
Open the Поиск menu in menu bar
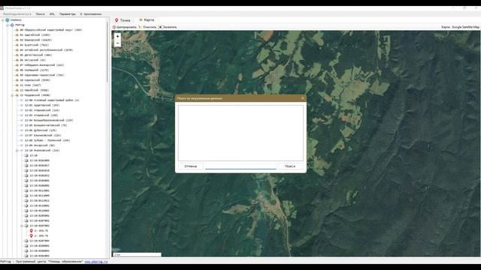click(40, 14)
